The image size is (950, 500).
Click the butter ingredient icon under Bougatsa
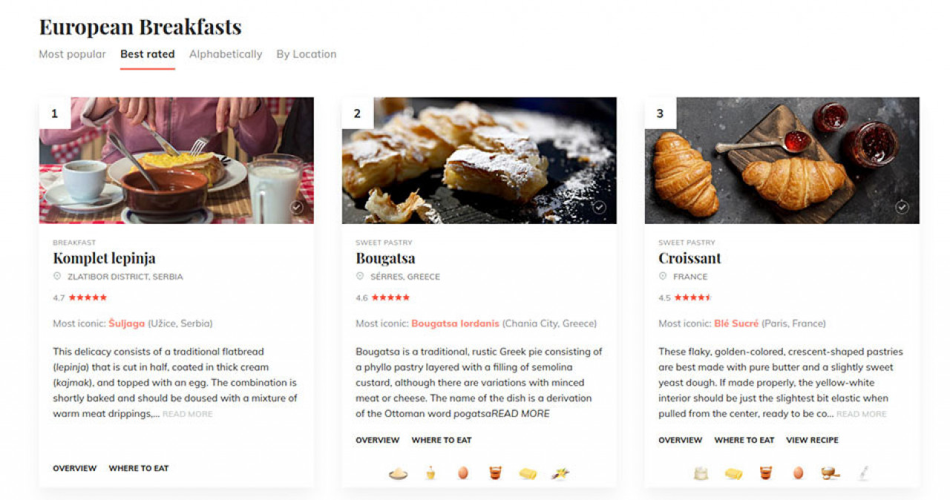tap(528, 473)
